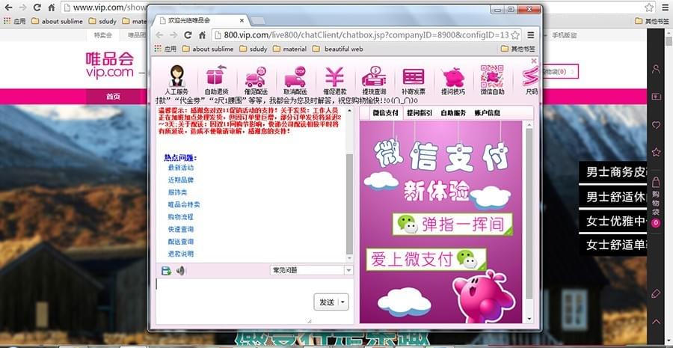Viewport: 673px width, 348px height.
Task: Click 首页 in vip.com navigation bar
Action: (x=114, y=97)
